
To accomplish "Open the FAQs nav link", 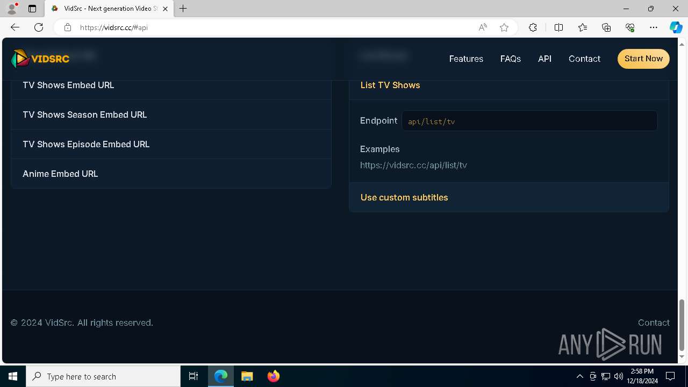I will (x=510, y=59).
